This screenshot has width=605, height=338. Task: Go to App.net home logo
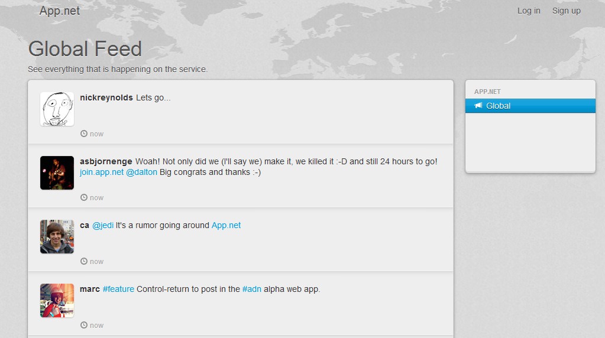59,11
